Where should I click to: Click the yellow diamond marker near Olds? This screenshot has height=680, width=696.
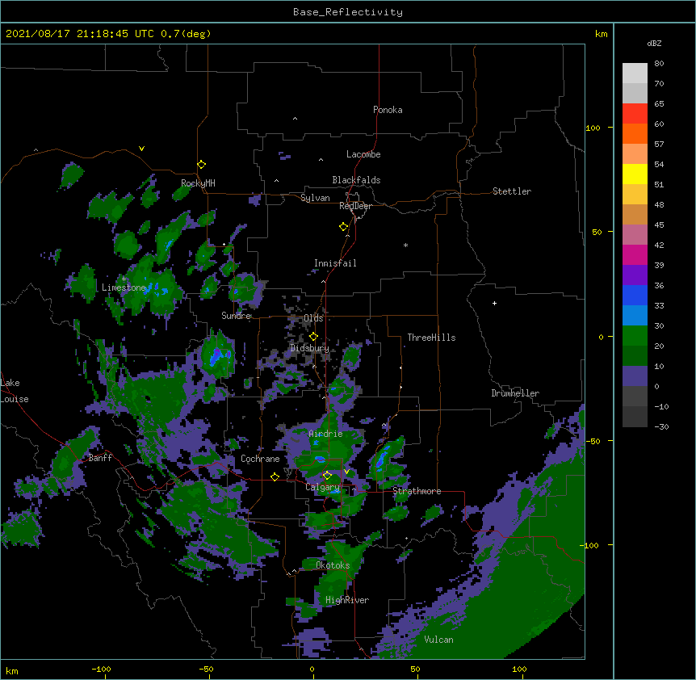pyautogui.click(x=313, y=337)
